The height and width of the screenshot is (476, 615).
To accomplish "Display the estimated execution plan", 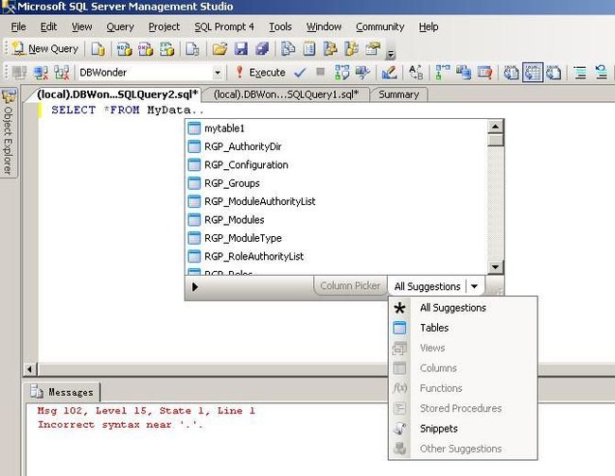I will (x=342, y=73).
